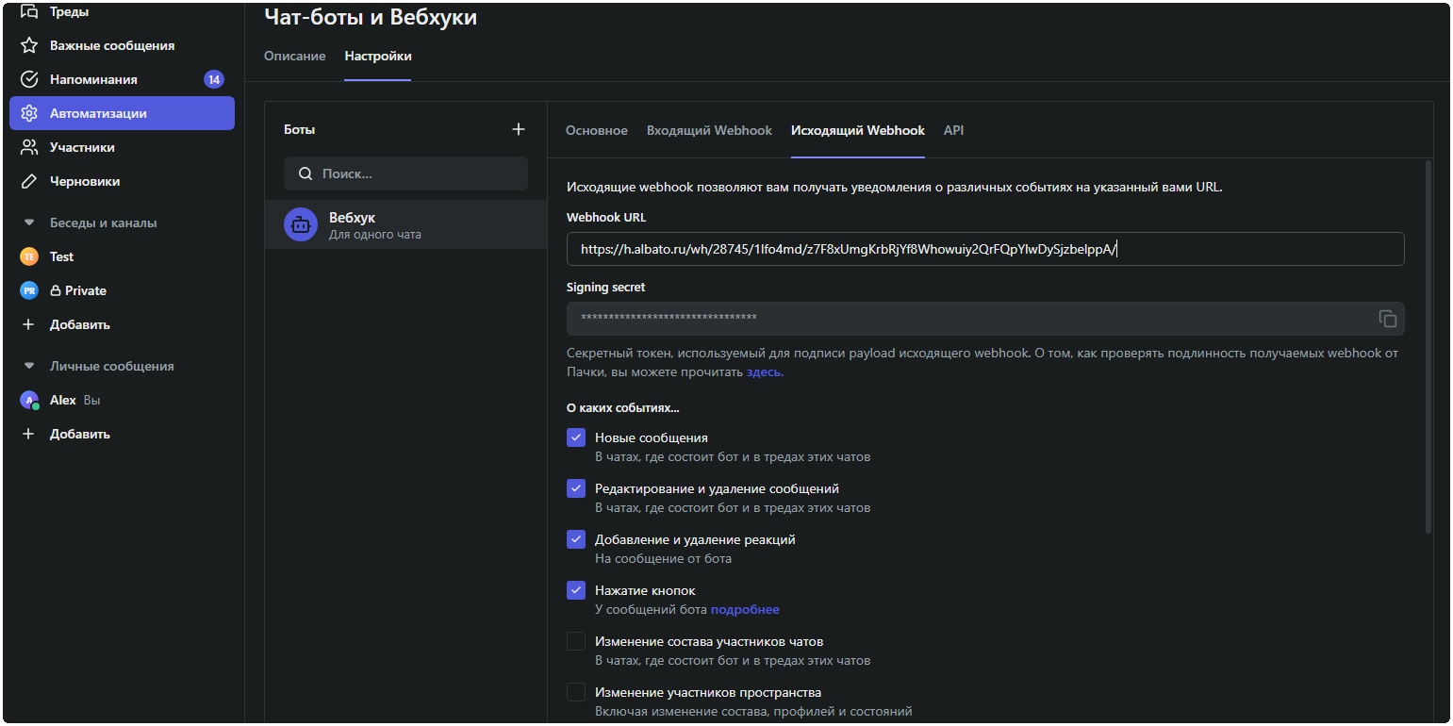Disable the Нажатие кнопок checkbox
The width and height of the screenshot is (1453, 726).
(x=576, y=590)
